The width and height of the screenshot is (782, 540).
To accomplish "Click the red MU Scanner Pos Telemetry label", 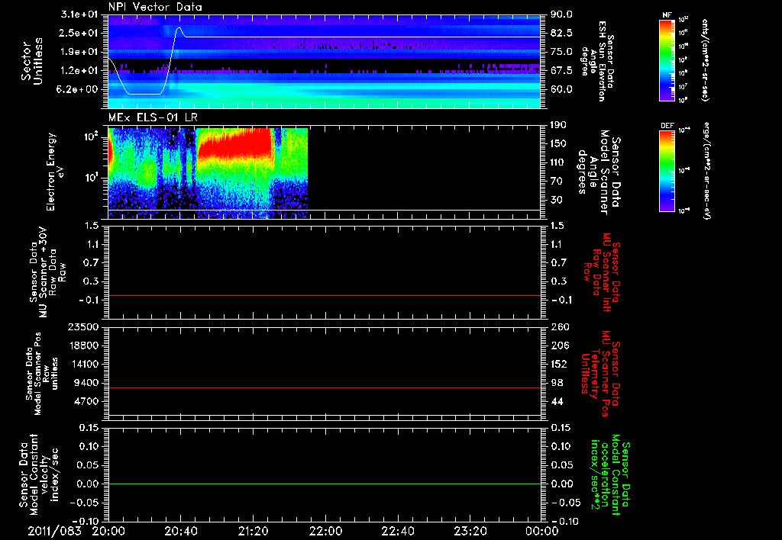I will pyautogui.click(x=599, y=374).
